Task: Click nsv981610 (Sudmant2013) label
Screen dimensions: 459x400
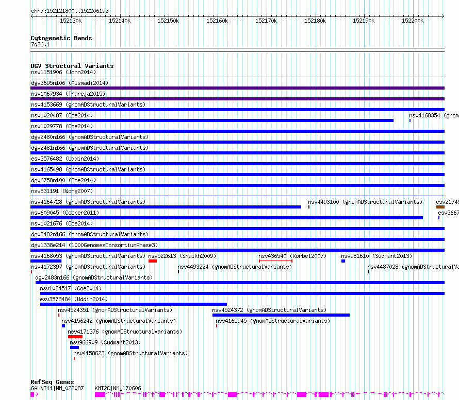Action: point(376,256)
